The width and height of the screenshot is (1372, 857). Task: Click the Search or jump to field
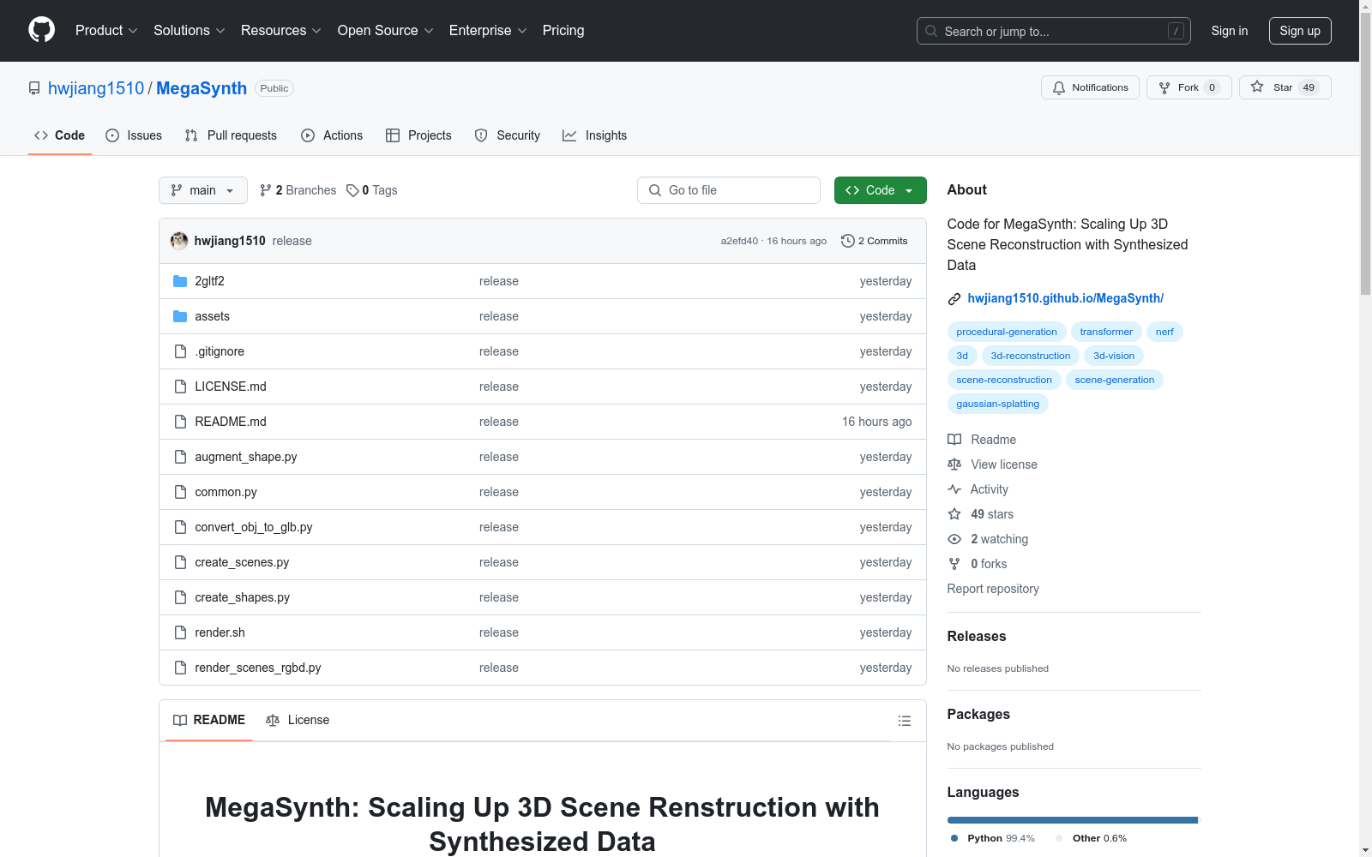[x=1054, y=31]
